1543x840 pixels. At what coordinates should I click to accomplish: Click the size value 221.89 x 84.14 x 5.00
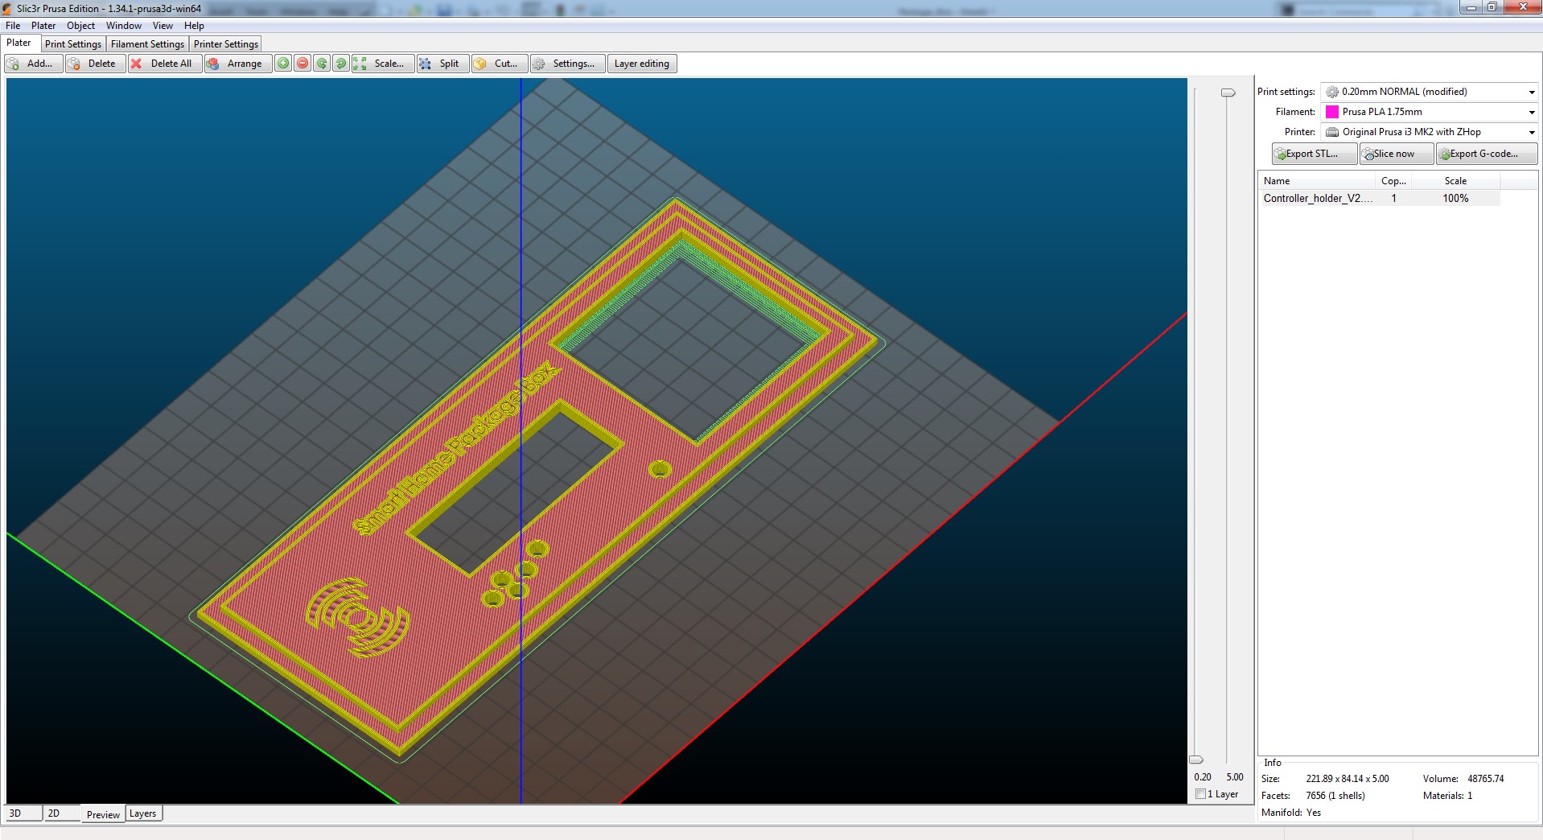click(x=1348, y=779)
